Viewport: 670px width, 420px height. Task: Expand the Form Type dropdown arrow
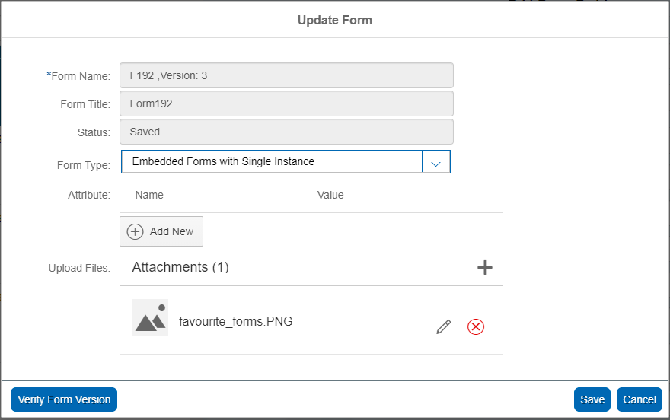click(435, 162)
